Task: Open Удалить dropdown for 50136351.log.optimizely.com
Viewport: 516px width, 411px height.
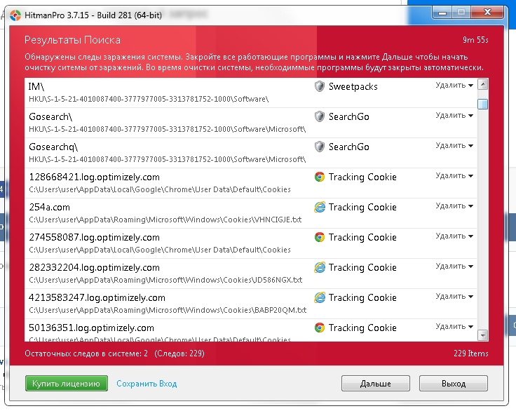Action: coord(454,327)
